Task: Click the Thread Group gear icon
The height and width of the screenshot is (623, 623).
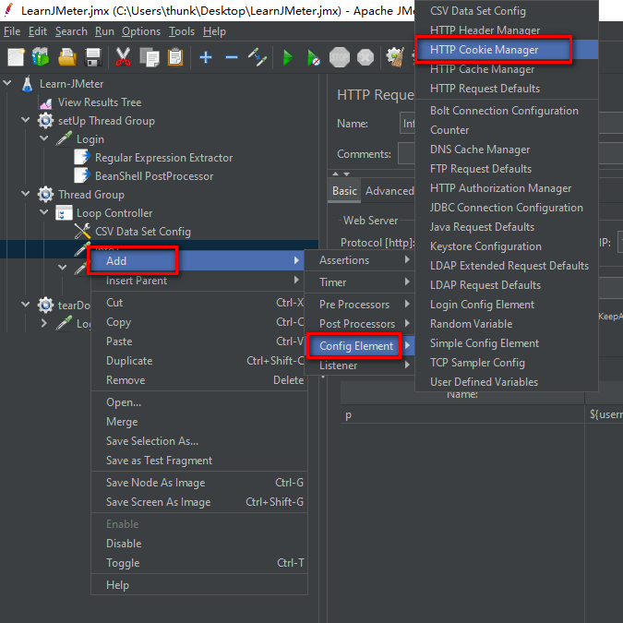Action: tap(46, 195)
